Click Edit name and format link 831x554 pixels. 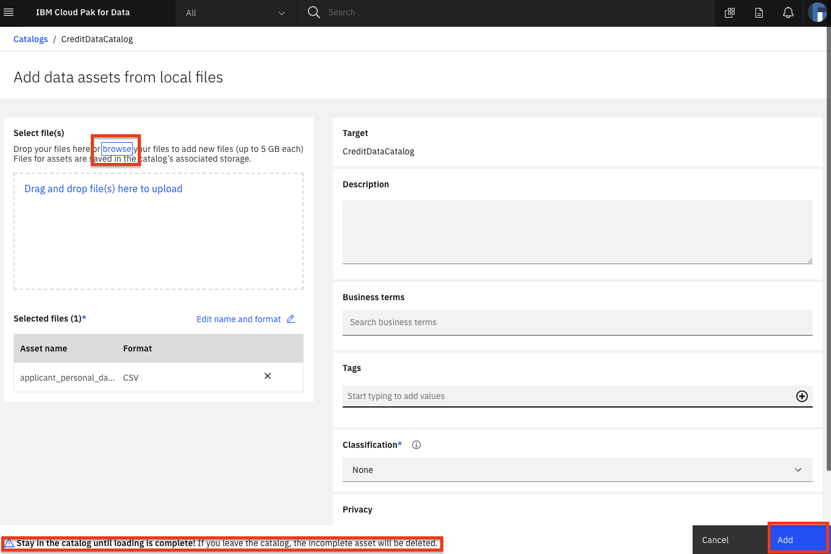[x=238, y=319]
